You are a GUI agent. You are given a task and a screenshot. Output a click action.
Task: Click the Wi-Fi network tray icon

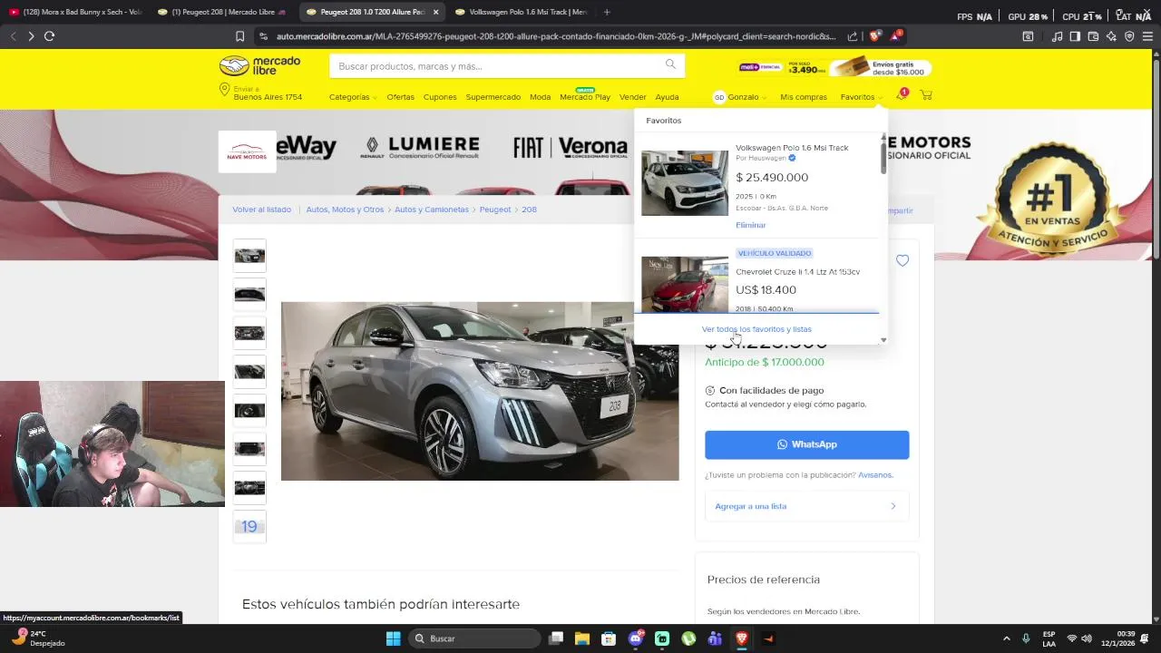pos(1071,638)
